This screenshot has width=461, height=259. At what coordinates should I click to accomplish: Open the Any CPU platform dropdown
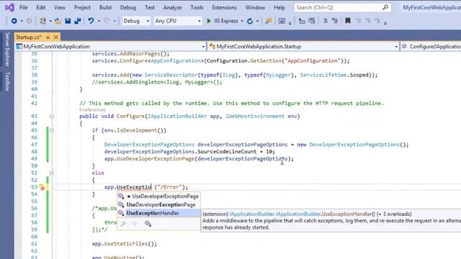click(178, 21)
